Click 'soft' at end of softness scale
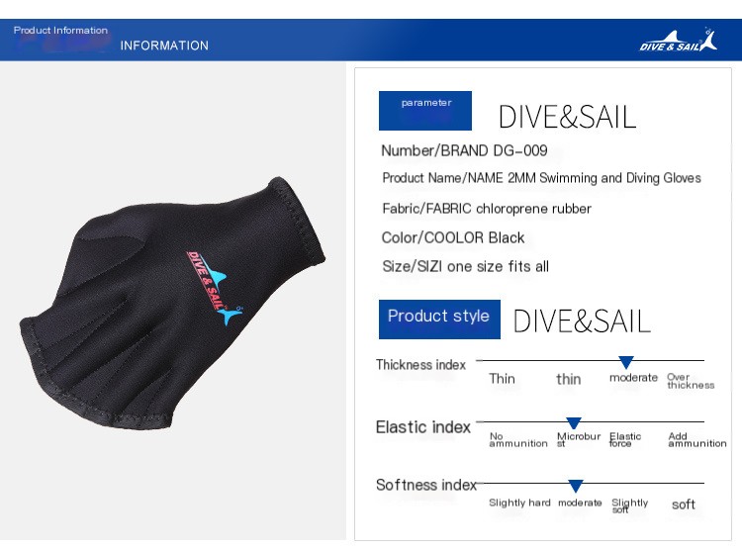This screenshot has height=549, width=742. 684,504
